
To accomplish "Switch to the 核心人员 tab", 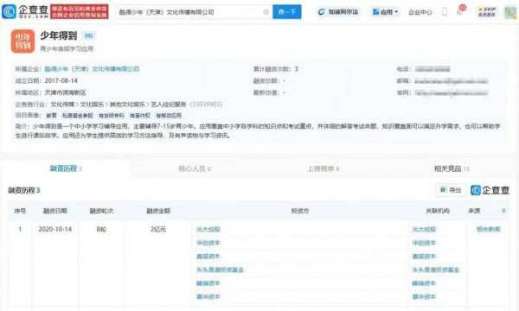I will (x=195, y=168).
